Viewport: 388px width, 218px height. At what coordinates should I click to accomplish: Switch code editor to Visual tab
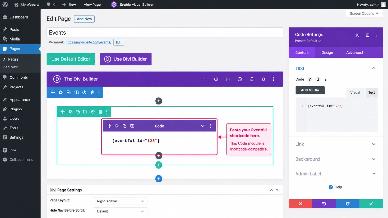355,92
